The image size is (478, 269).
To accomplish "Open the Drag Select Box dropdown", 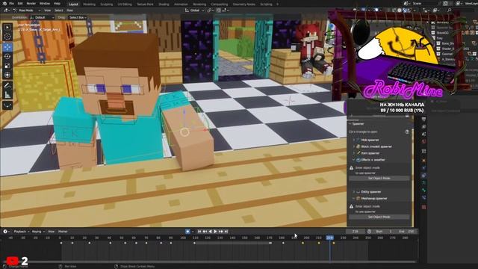I will [78, 18].
